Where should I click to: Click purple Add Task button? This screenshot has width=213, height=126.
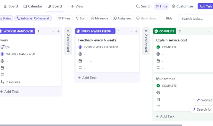(206, 6)
